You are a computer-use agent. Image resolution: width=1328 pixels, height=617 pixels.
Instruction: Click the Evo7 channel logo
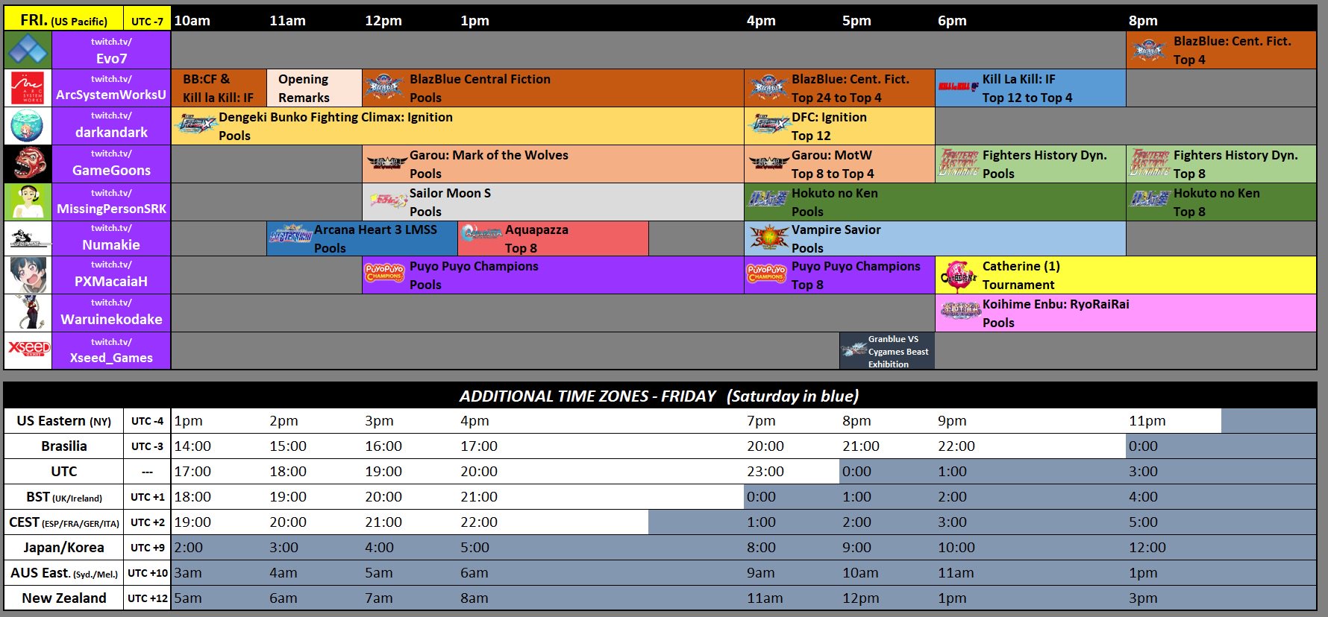[x=28, y=51]
